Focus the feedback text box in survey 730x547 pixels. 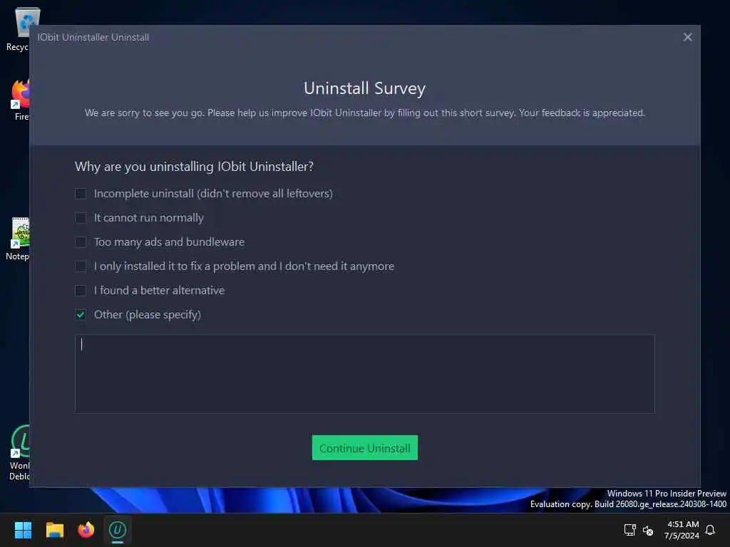click(x=364, y=374)
